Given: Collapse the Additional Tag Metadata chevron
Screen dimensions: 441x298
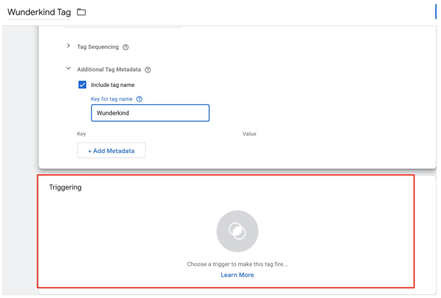Looking at the screenshot, I should click(69, 69).
